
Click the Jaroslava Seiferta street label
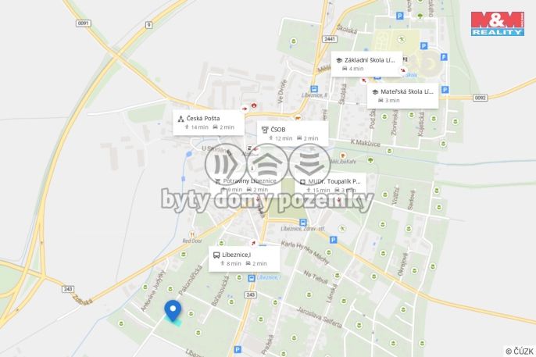pyautogui.click(x=319, y=317)
